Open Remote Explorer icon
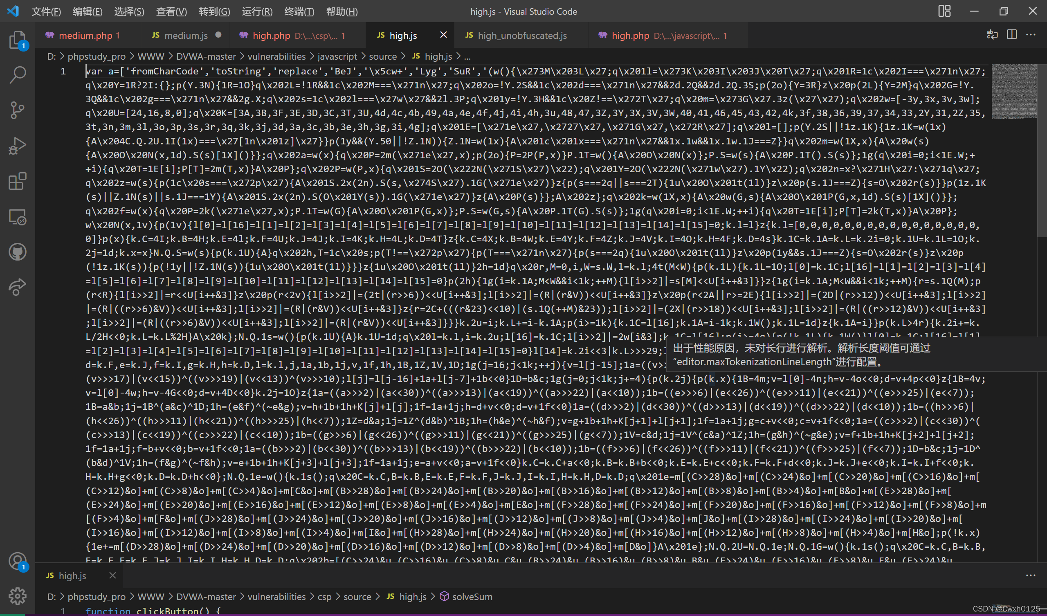 (18, 216)
